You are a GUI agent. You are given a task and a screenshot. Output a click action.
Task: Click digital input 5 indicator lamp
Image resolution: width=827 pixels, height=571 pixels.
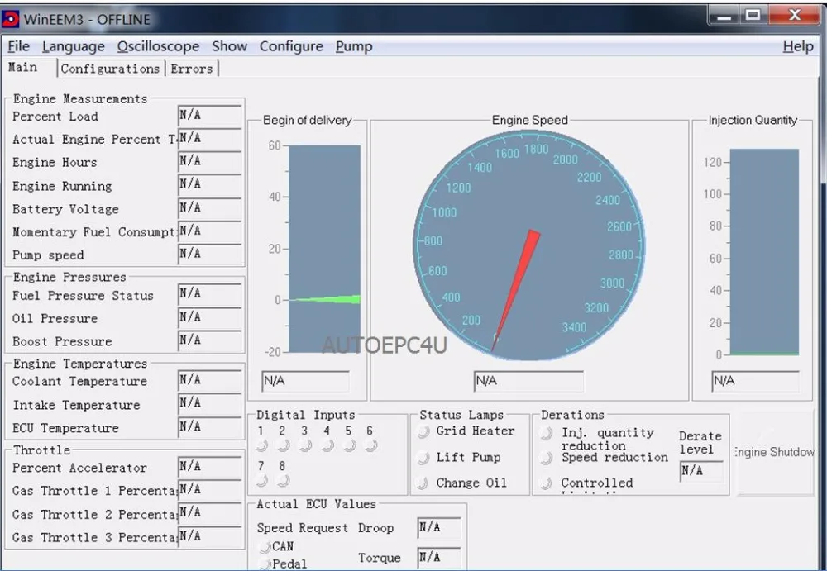click(349, 445)
